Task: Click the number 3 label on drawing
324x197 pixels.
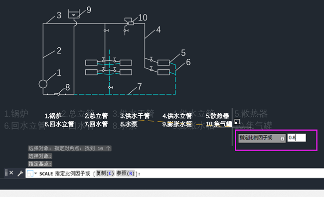Action: (59, 15)
